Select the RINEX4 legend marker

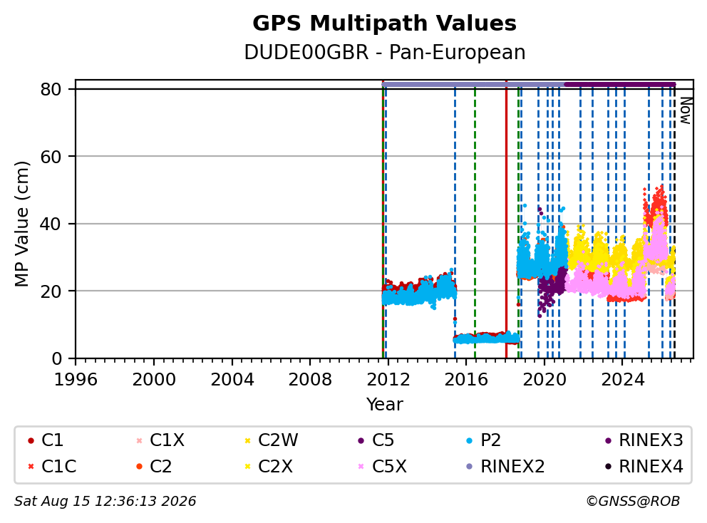[x=608, y=467]
